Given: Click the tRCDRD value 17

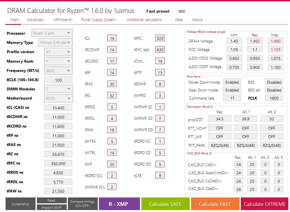Looking at the screenshot, I should [112, 61].
